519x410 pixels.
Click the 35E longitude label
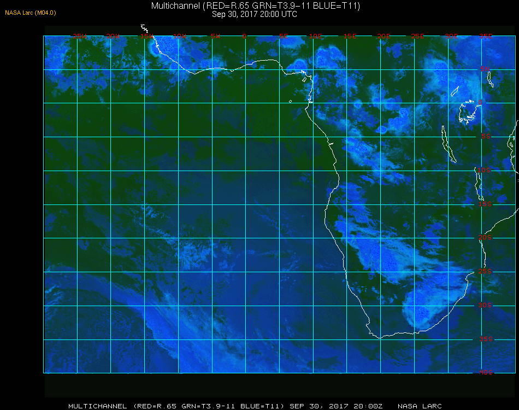[x=486, y=36]
